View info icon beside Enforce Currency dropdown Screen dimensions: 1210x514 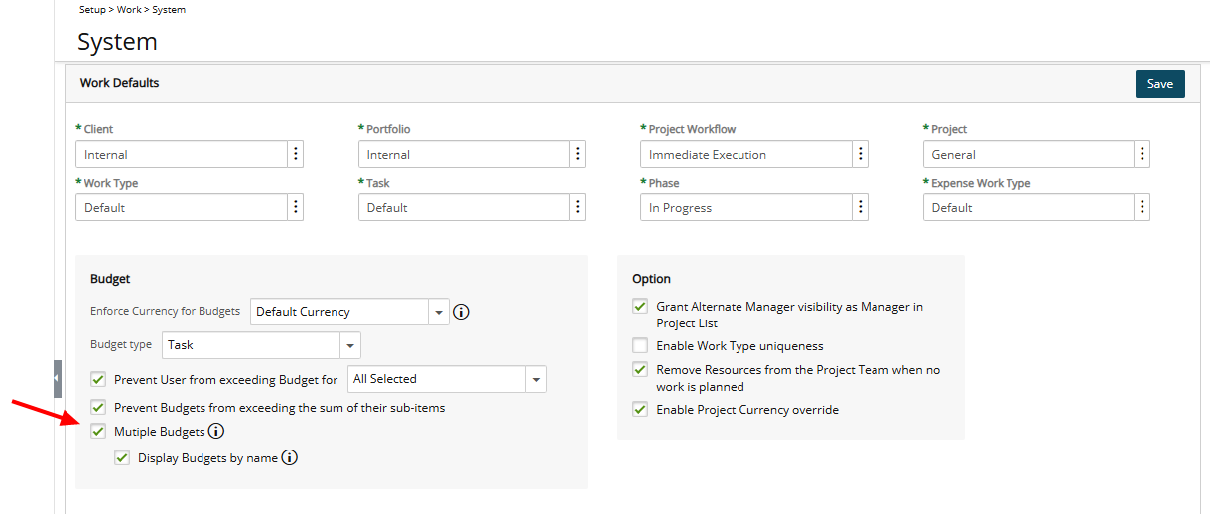coord(461,312)
